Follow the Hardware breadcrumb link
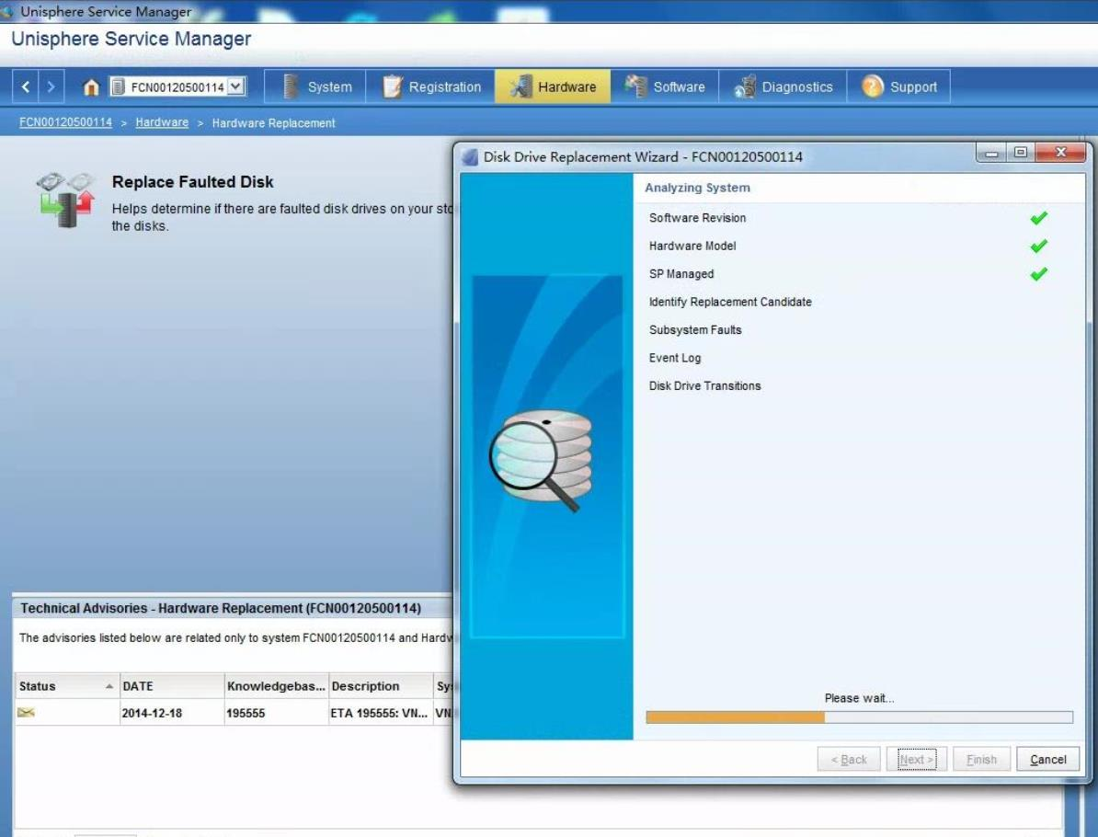Image resolution: width=1098 pixels, height=837 pixels. click(x=162, y=122)
